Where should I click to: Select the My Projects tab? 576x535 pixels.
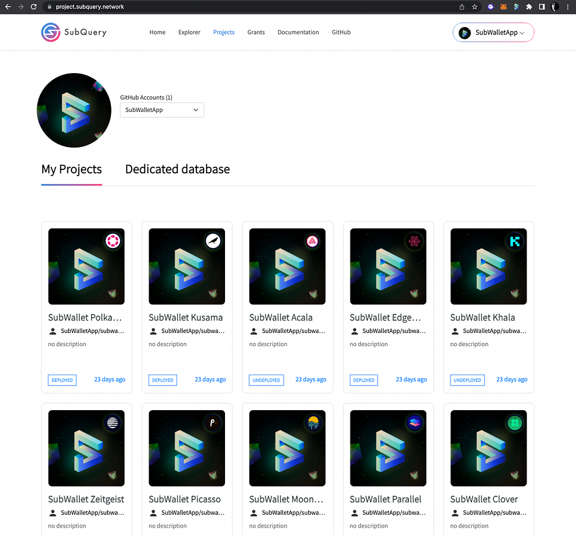coord(71,169)
